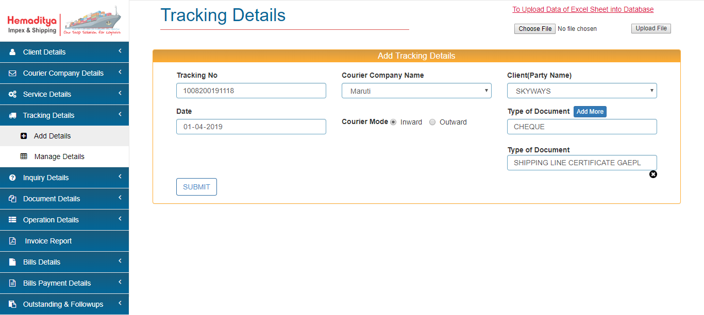Click the Choose File button
Image resolution: width=704 pixels, height=315 pixels.
[x=535, y=29]
